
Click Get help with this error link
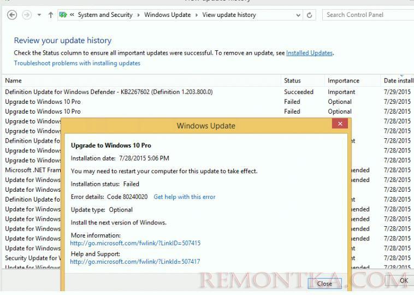pos(184,197)
